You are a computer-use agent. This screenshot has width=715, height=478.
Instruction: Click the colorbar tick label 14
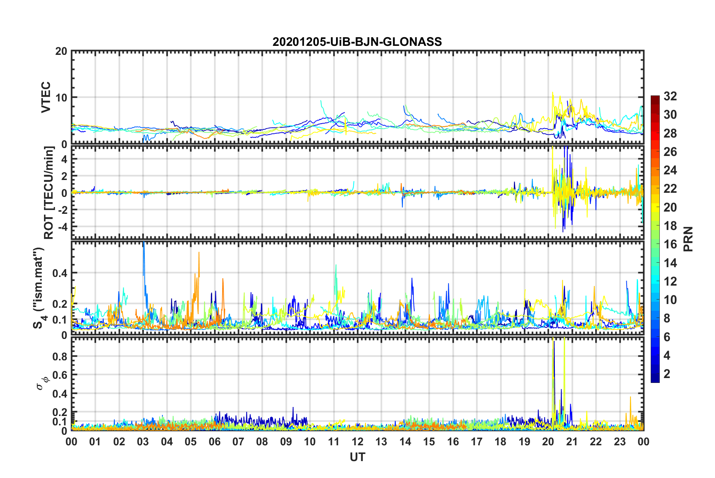click(670, 263)
